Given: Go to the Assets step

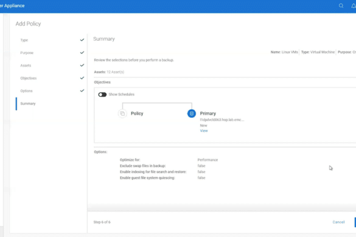Looking at the screenshot, I should pyautogui.click(x=26, y=66).
